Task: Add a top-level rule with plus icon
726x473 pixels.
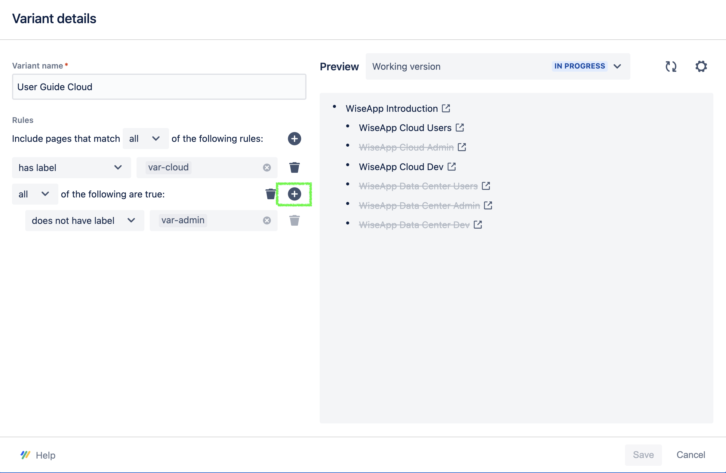Action: (x=294, y=139)
